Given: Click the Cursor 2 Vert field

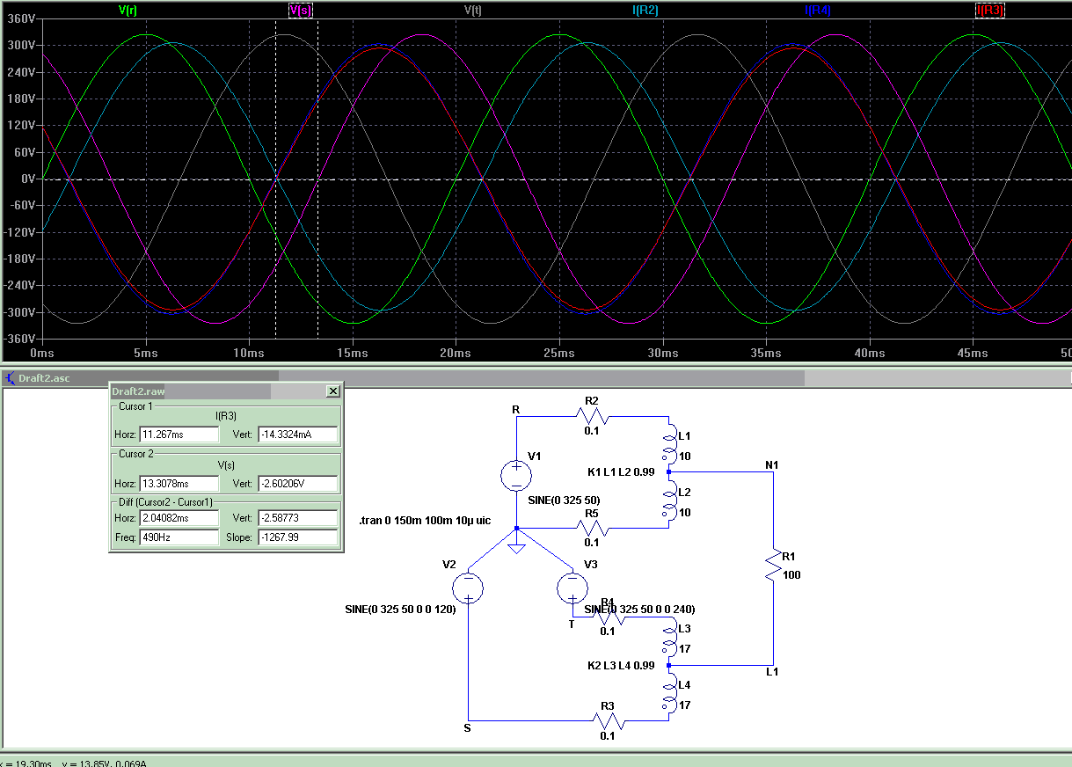Looking at the screenshot, I should point(297,484).
